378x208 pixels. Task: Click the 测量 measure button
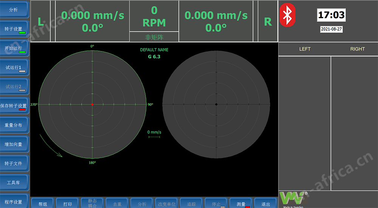pyautogui.click(x=241, y=203)
